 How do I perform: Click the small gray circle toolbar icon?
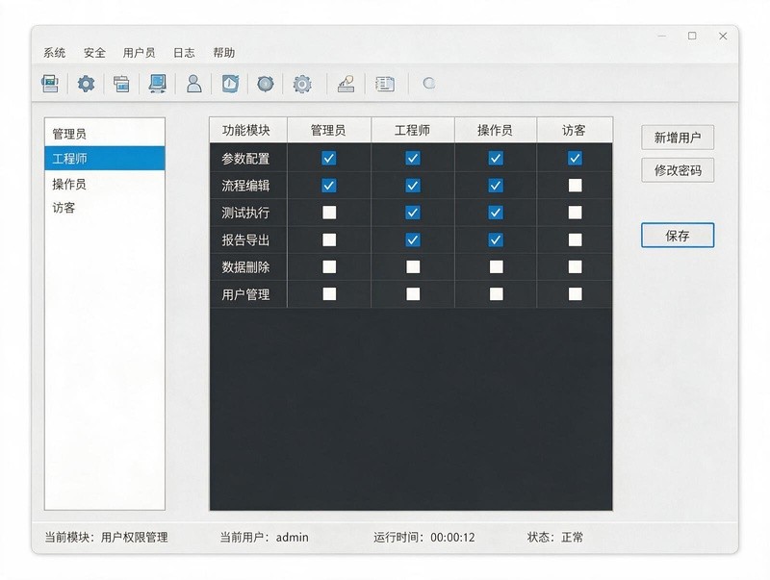[428, 84]
